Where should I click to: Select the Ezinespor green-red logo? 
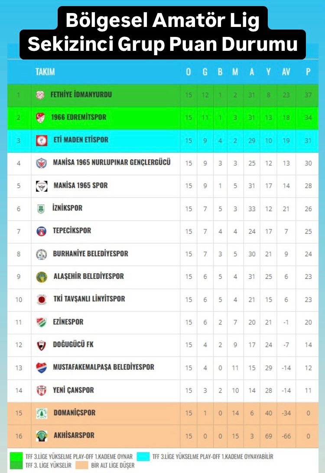[41, 322]
